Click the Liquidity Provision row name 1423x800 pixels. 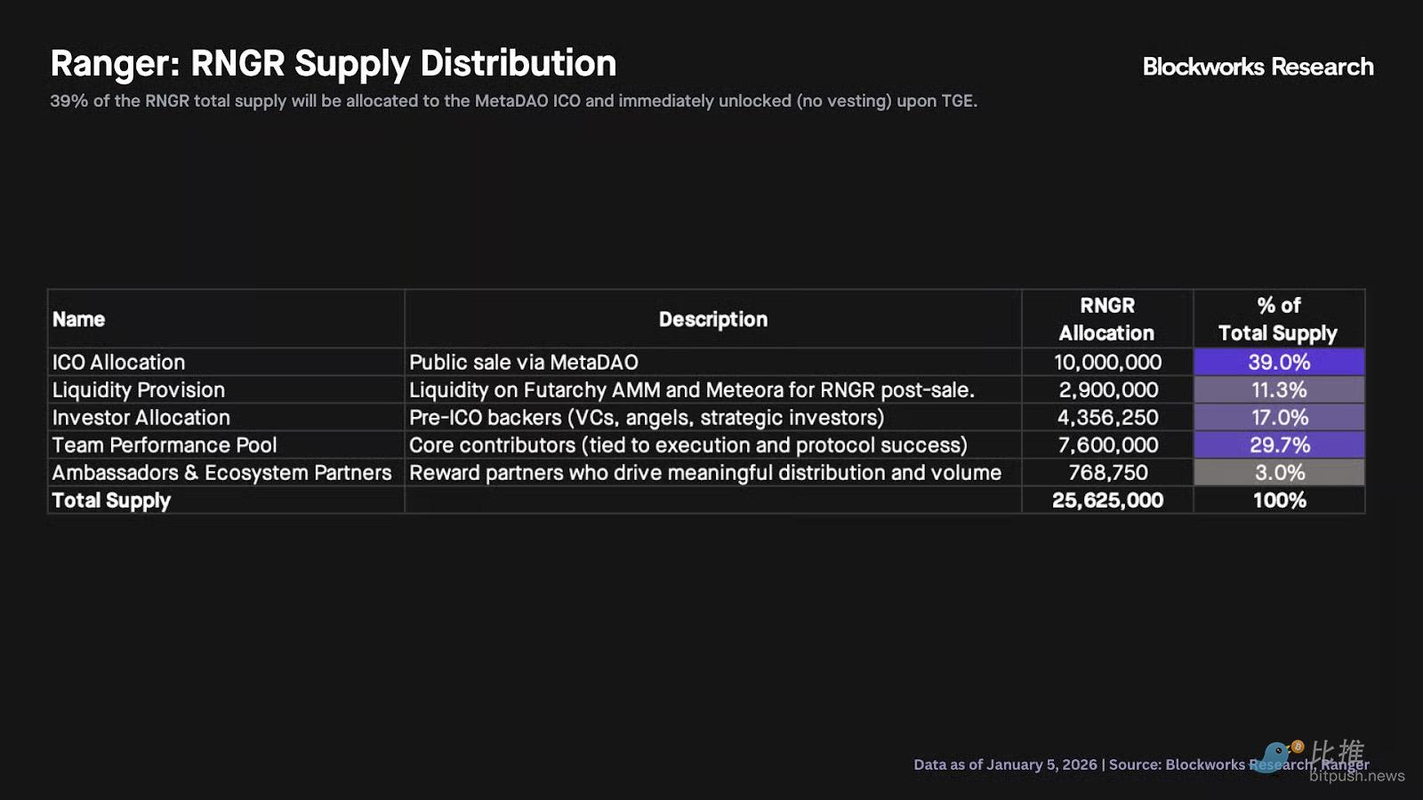point(139,389)
